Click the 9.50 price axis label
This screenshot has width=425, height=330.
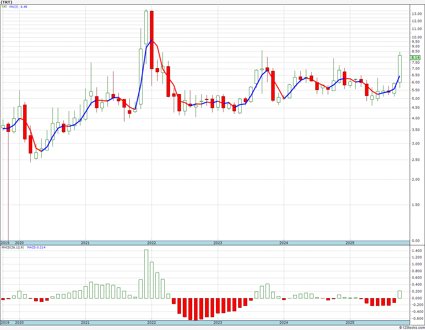pyautogui.click(x=416, y=42)
